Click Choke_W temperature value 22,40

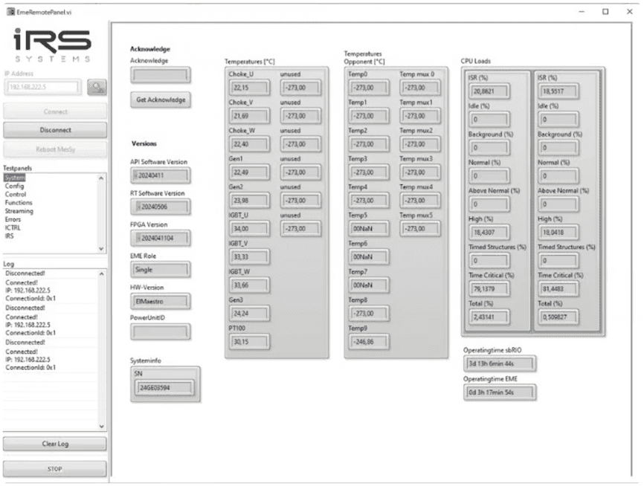coord(249,144)
